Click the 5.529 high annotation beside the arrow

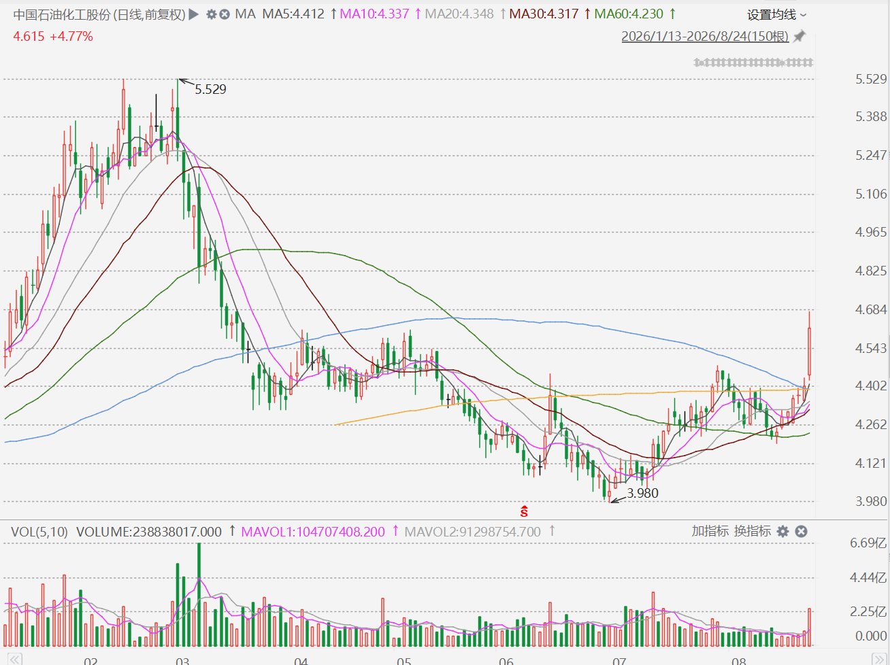[210, 89]
